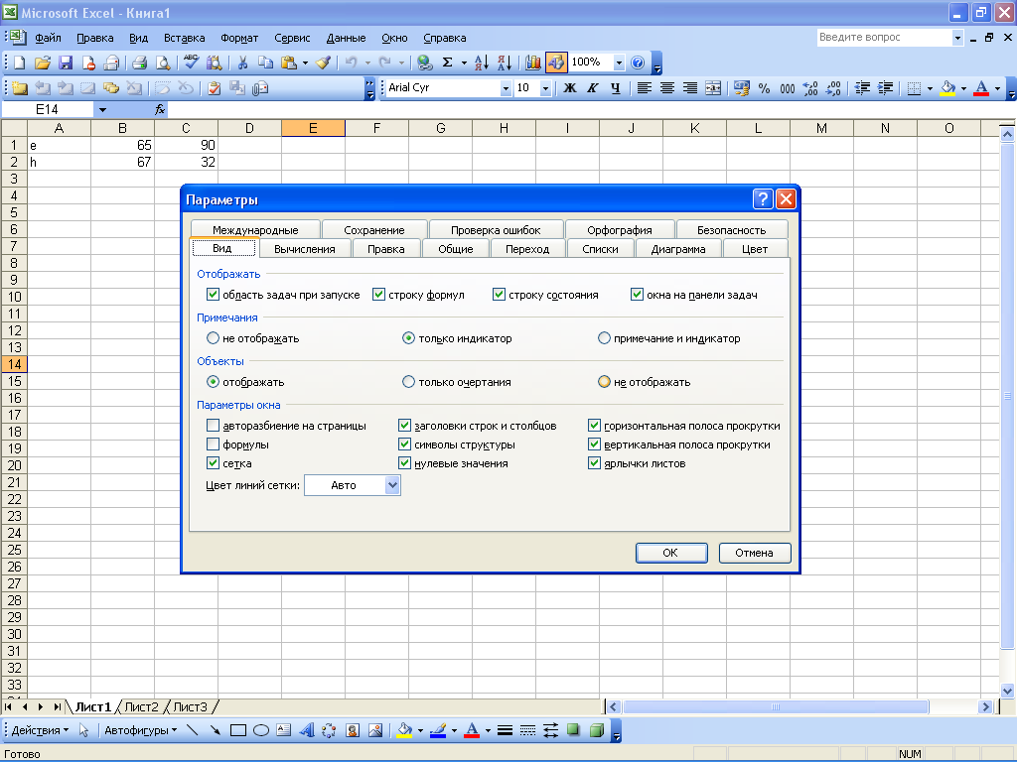Toggle 'нулевые значения' checkbox
This screenshot has height=762, width=1017.
click(405, 463)
